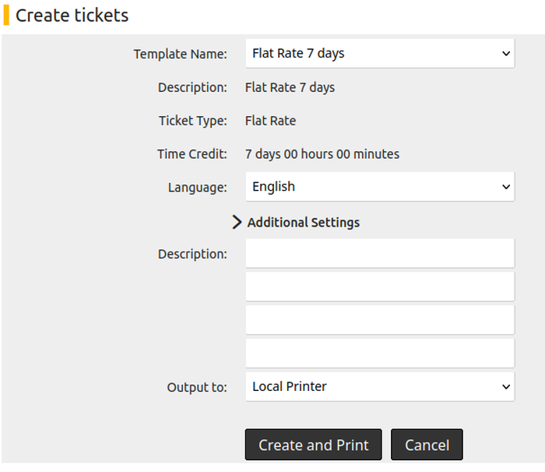
Task: Click the Language label
Action: tap(197, 187)
